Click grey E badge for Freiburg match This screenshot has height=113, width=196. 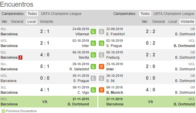102,55
